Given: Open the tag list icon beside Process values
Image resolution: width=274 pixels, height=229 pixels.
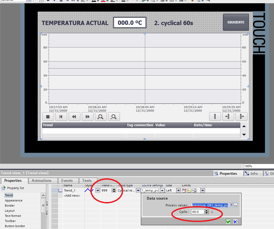Looking at the screenshot, I should [231, 205].
